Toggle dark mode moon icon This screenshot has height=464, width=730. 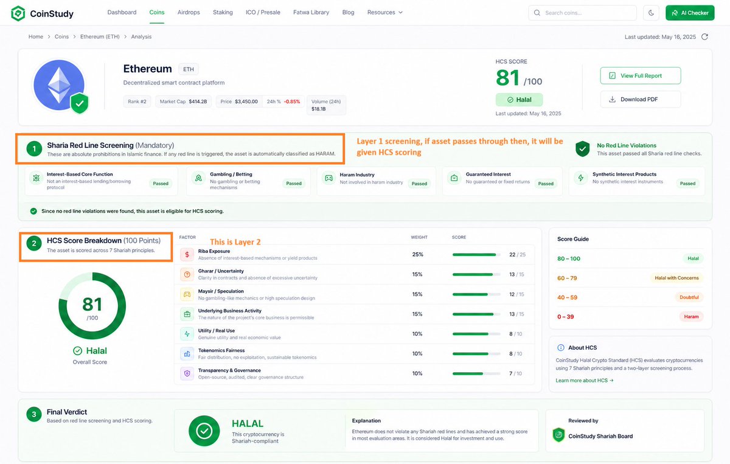pyautogui.click(x=652, y=13)
